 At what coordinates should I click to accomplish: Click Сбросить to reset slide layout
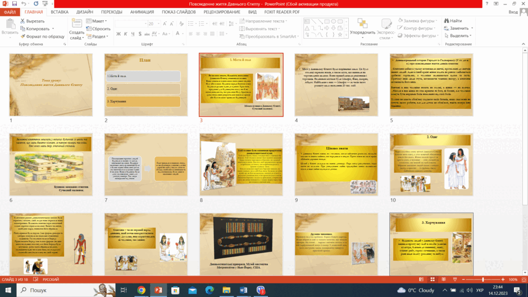click(98, 29)
